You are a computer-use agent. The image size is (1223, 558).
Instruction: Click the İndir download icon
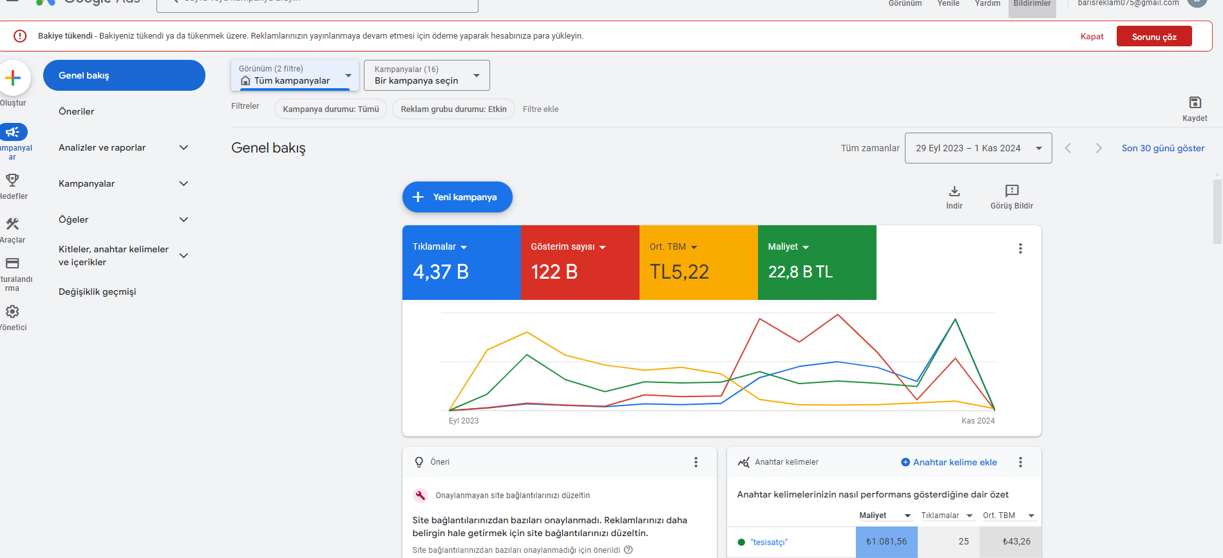[954, 191]
